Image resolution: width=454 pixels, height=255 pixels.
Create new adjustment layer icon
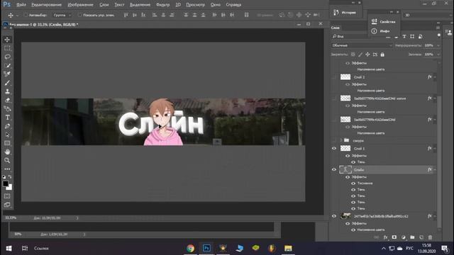pyautogui.click(x=404, y=237)
